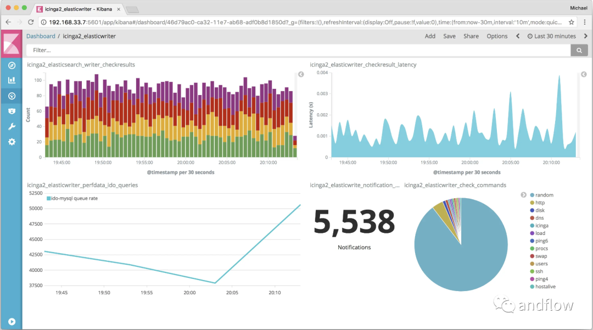Image resolution: width=593 pixels, height=330 pixels.
Task: Click the Kibana logo in the sidebar
Action: click(12, 44)
